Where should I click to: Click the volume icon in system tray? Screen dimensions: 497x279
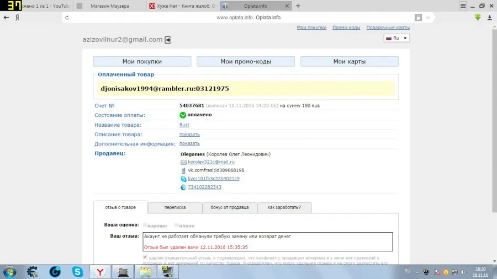coord(463,272)
